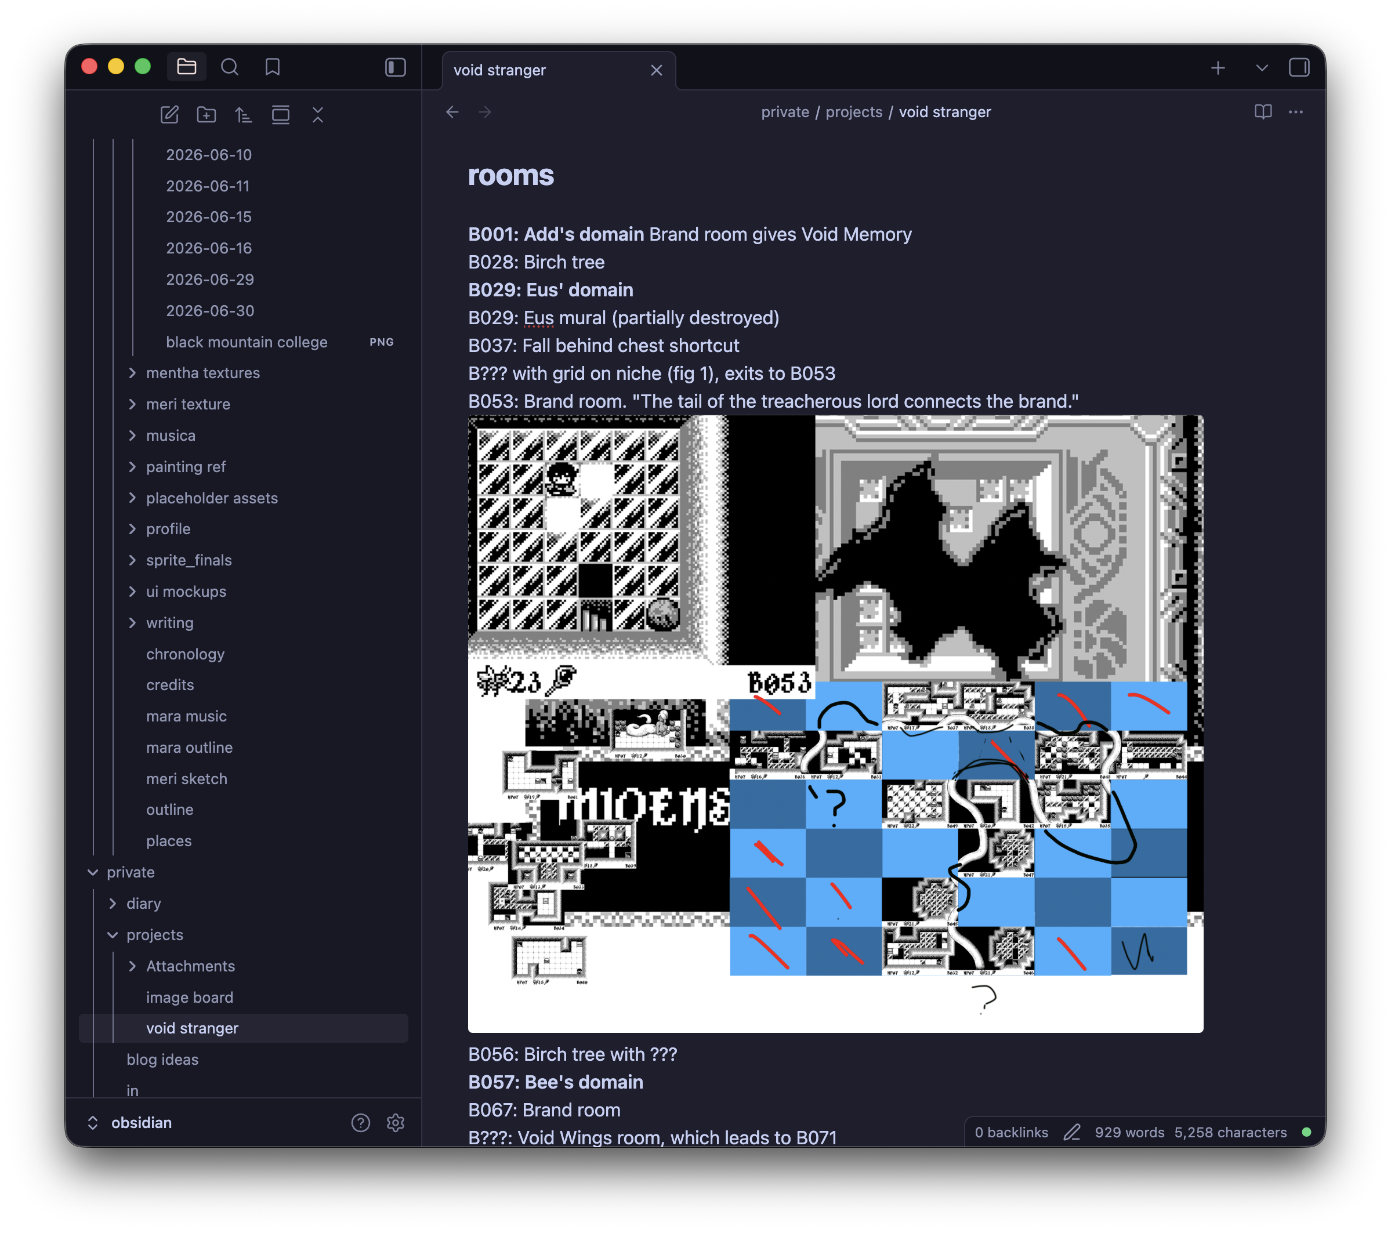Switch to reading view book icon
Viewport: 1391px width, 1233px height.
1263,111
